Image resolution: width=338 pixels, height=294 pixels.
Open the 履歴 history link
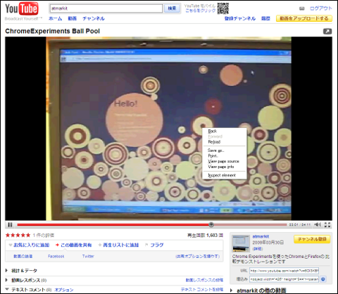(265, 18)
